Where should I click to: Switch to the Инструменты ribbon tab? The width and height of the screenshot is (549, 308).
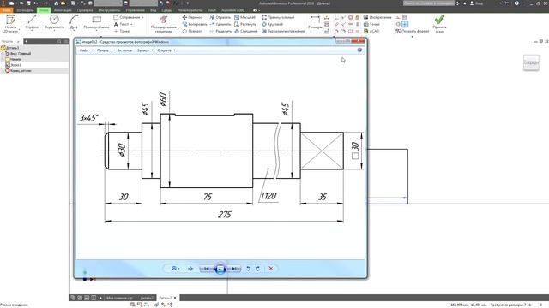(109, 10)
